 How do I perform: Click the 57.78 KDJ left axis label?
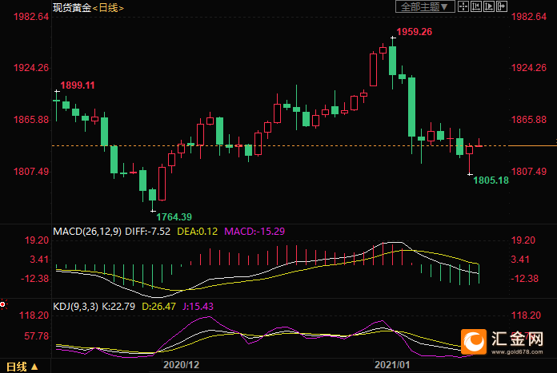[x=37, y=336]
